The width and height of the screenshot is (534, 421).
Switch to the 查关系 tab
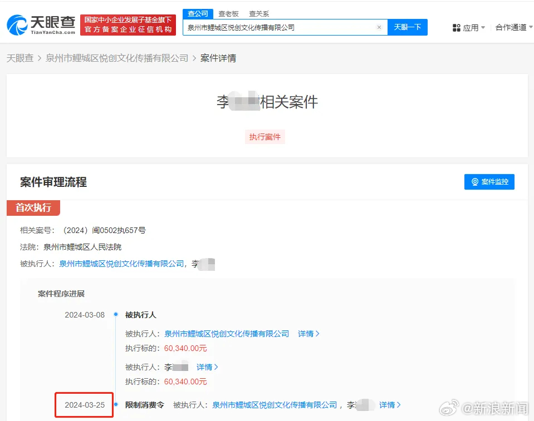pyautogui.click(x=259, y=14)
